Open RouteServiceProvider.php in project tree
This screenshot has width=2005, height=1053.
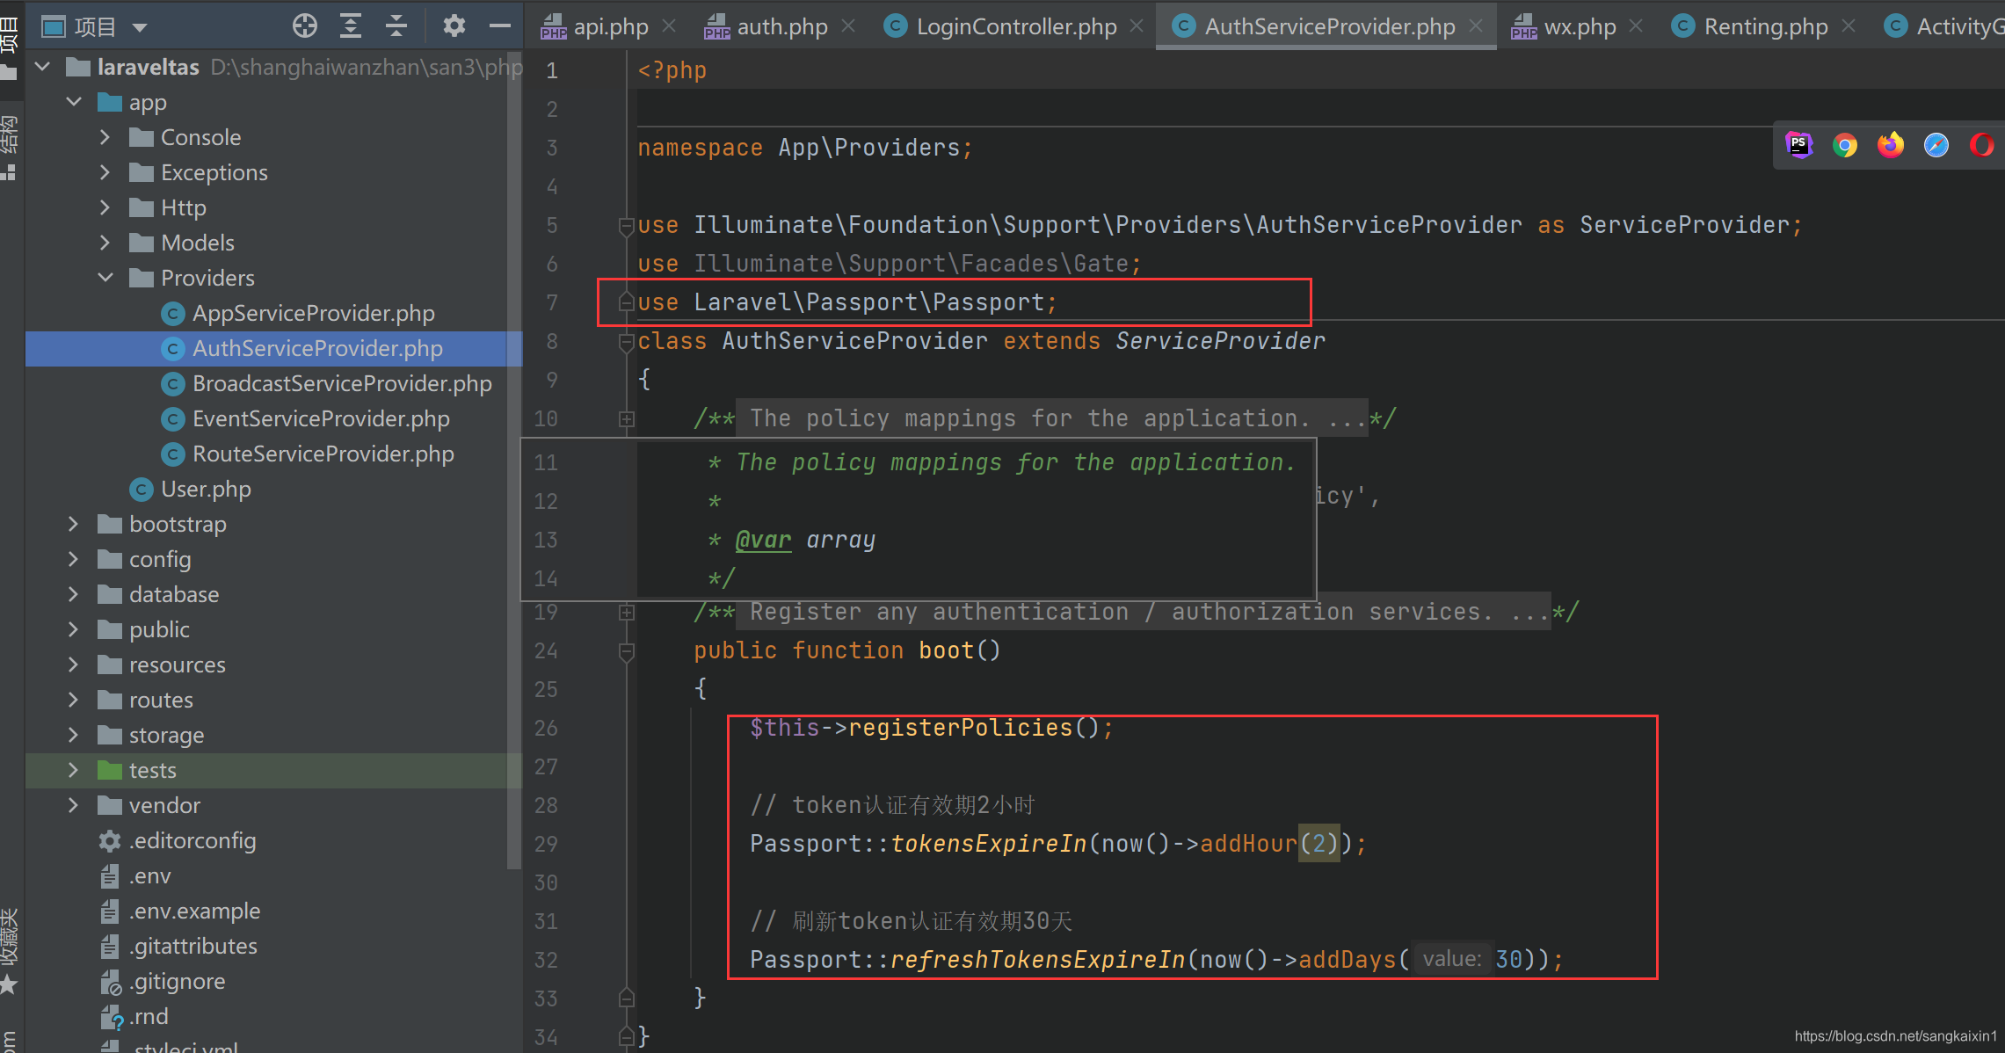(309, 454)
